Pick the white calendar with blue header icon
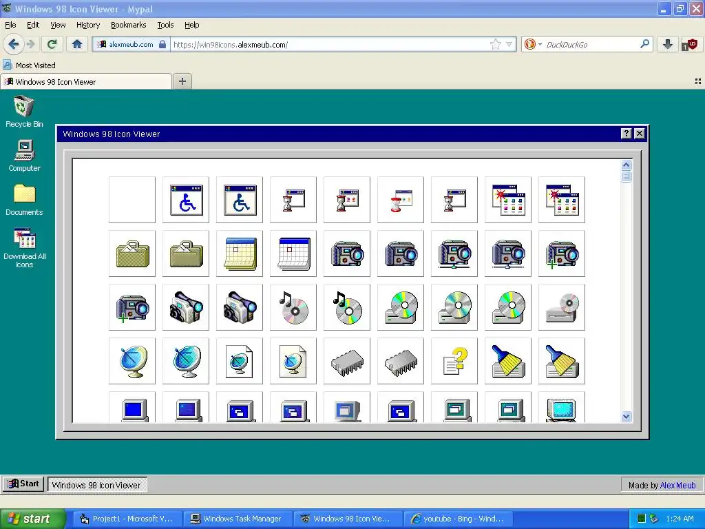Viewport: 705px width, 529px height. (293, 253)
